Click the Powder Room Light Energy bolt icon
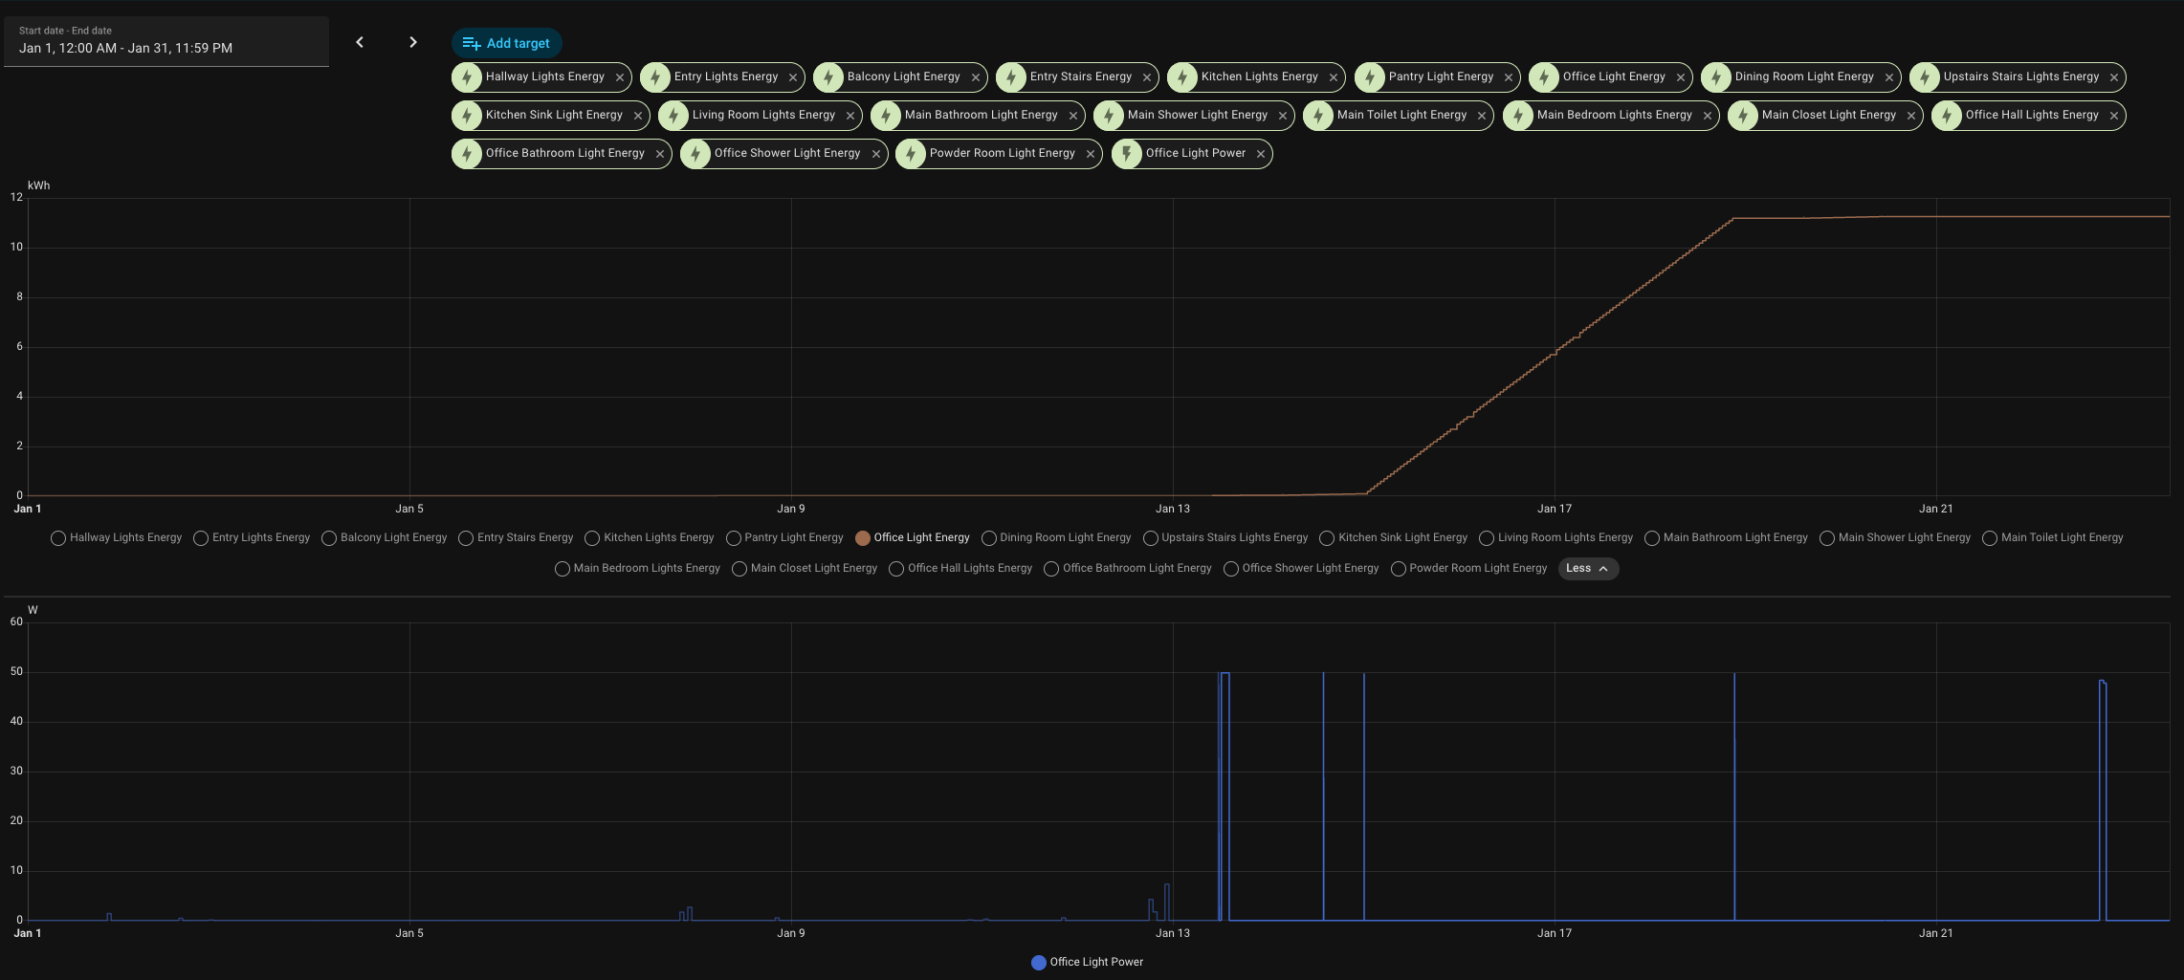 coord(912,154)
